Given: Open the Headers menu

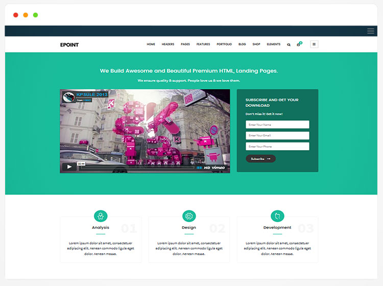Looking at the screenshot, I should pos(168,44).
